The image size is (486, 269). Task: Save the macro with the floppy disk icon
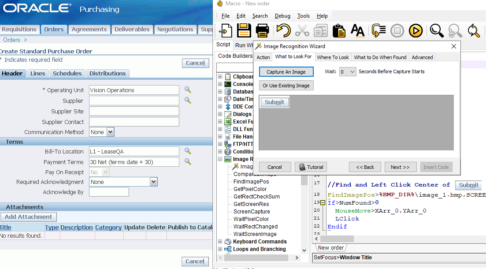[244, 31]
